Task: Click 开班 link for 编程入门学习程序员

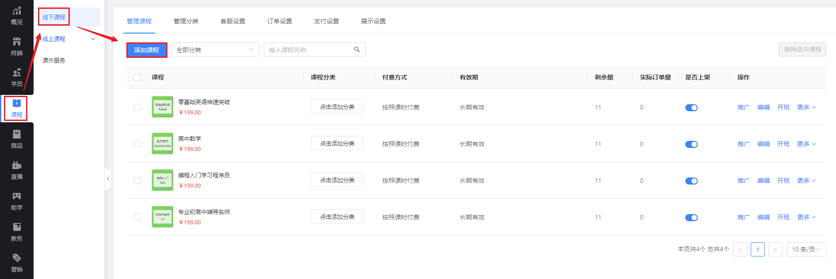Action: click(x=783, y=181)
